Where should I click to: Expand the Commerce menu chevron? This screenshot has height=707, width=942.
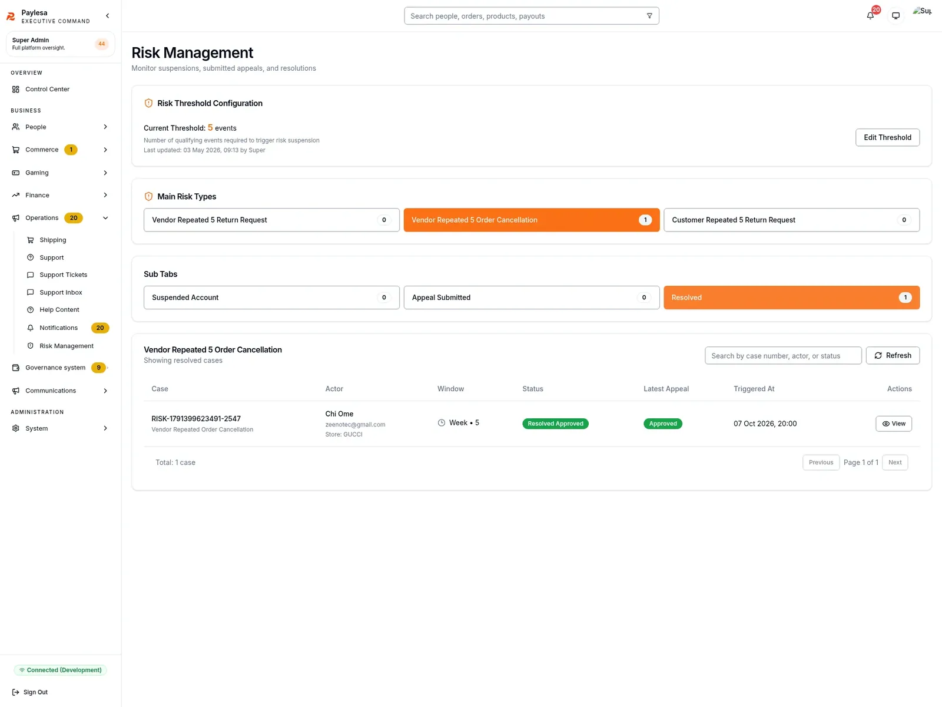coord(105,150)
